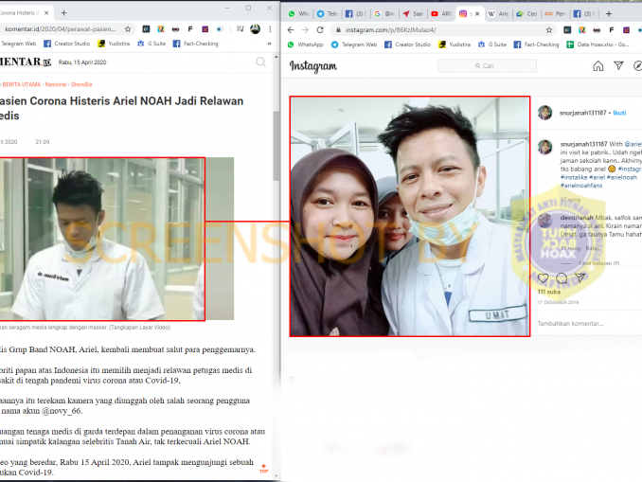This screenshot has height=482, width=642.
Task: Open ShowBiz breadcrumb link
Action: (81, 85)
